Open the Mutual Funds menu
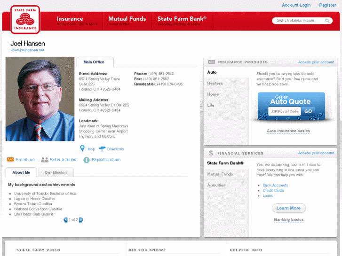The image size is (342, 256). [127, 21]
